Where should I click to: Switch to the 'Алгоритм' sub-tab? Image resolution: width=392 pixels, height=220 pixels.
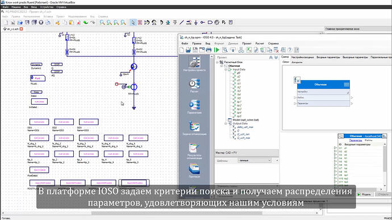[297, 62]
